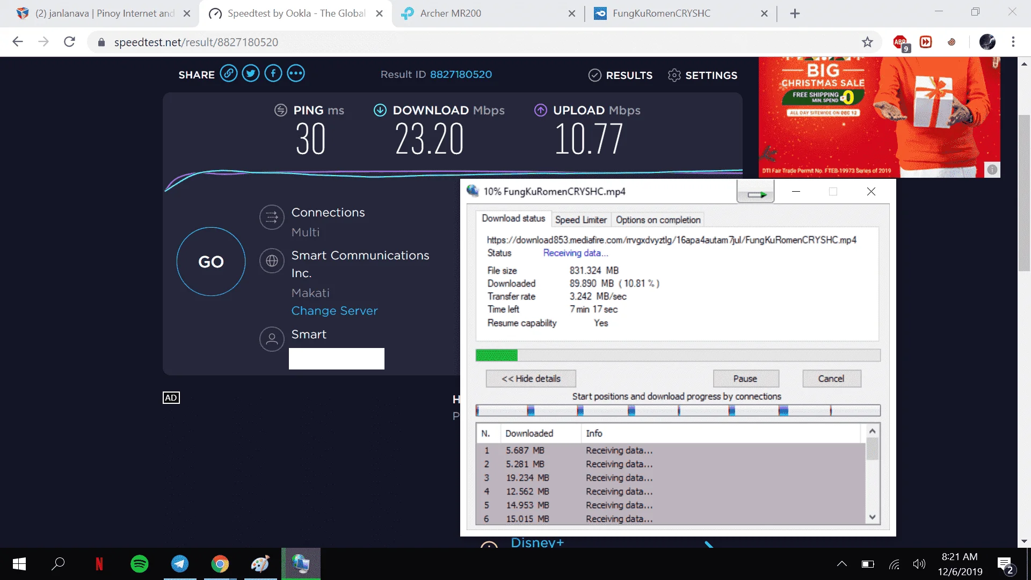Open the Speedtest results check icon
Image resolution: width=1031 pixels, height=580 pixels.
pyautogui.click(x=594, y=75)
